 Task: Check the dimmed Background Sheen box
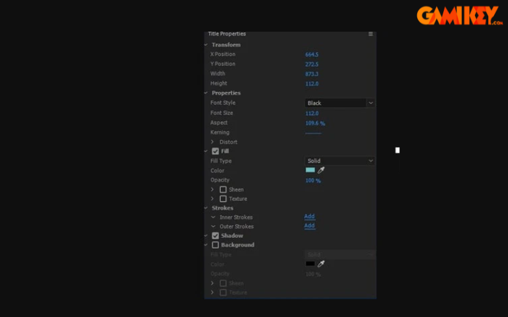pyautogui.click(x=223, y=283)
